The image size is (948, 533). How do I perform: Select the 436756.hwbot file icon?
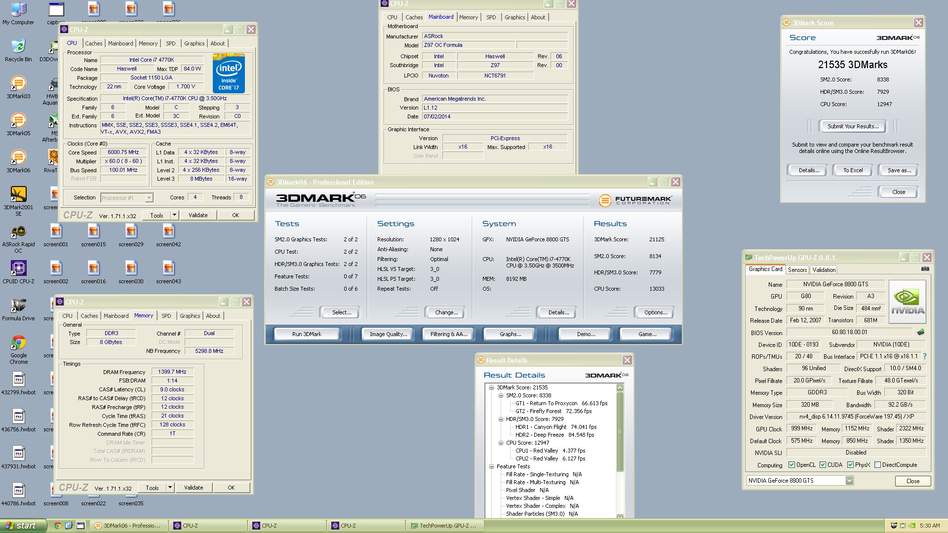18,420
